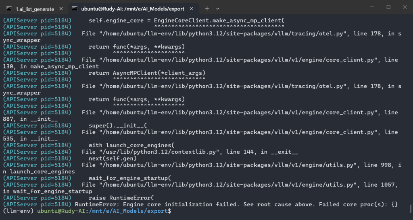Click the scrollbar up arrow
The height and width of the screenshot is (220, 413).
click(x=410, y=19)
